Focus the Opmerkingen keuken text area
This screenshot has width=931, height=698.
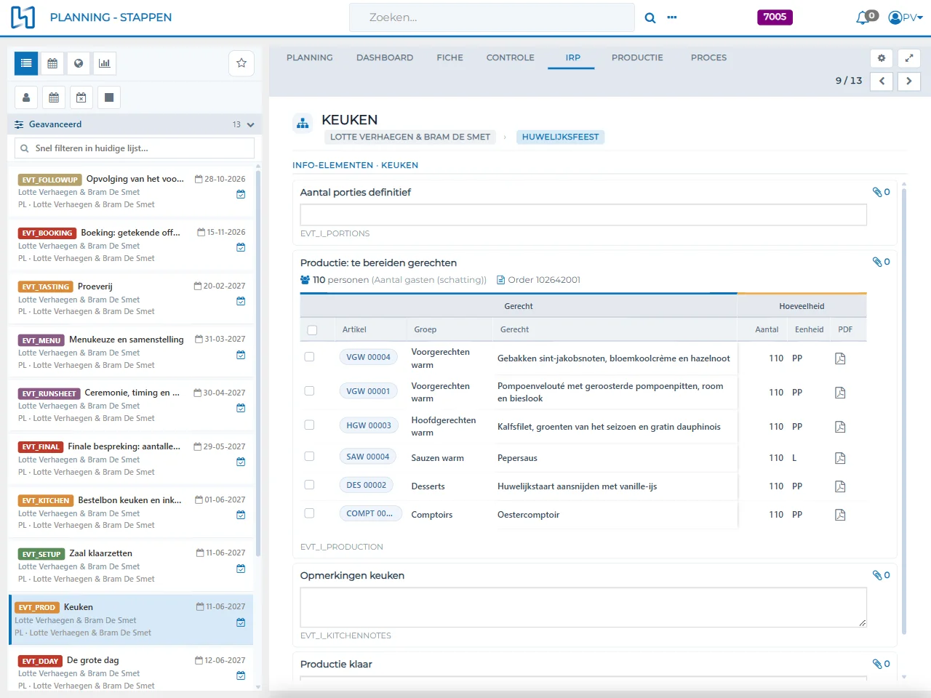[583, 607]
